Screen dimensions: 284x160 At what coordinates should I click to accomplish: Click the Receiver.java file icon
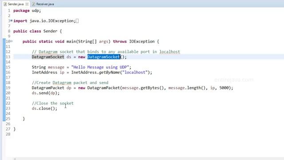(34, 4)
